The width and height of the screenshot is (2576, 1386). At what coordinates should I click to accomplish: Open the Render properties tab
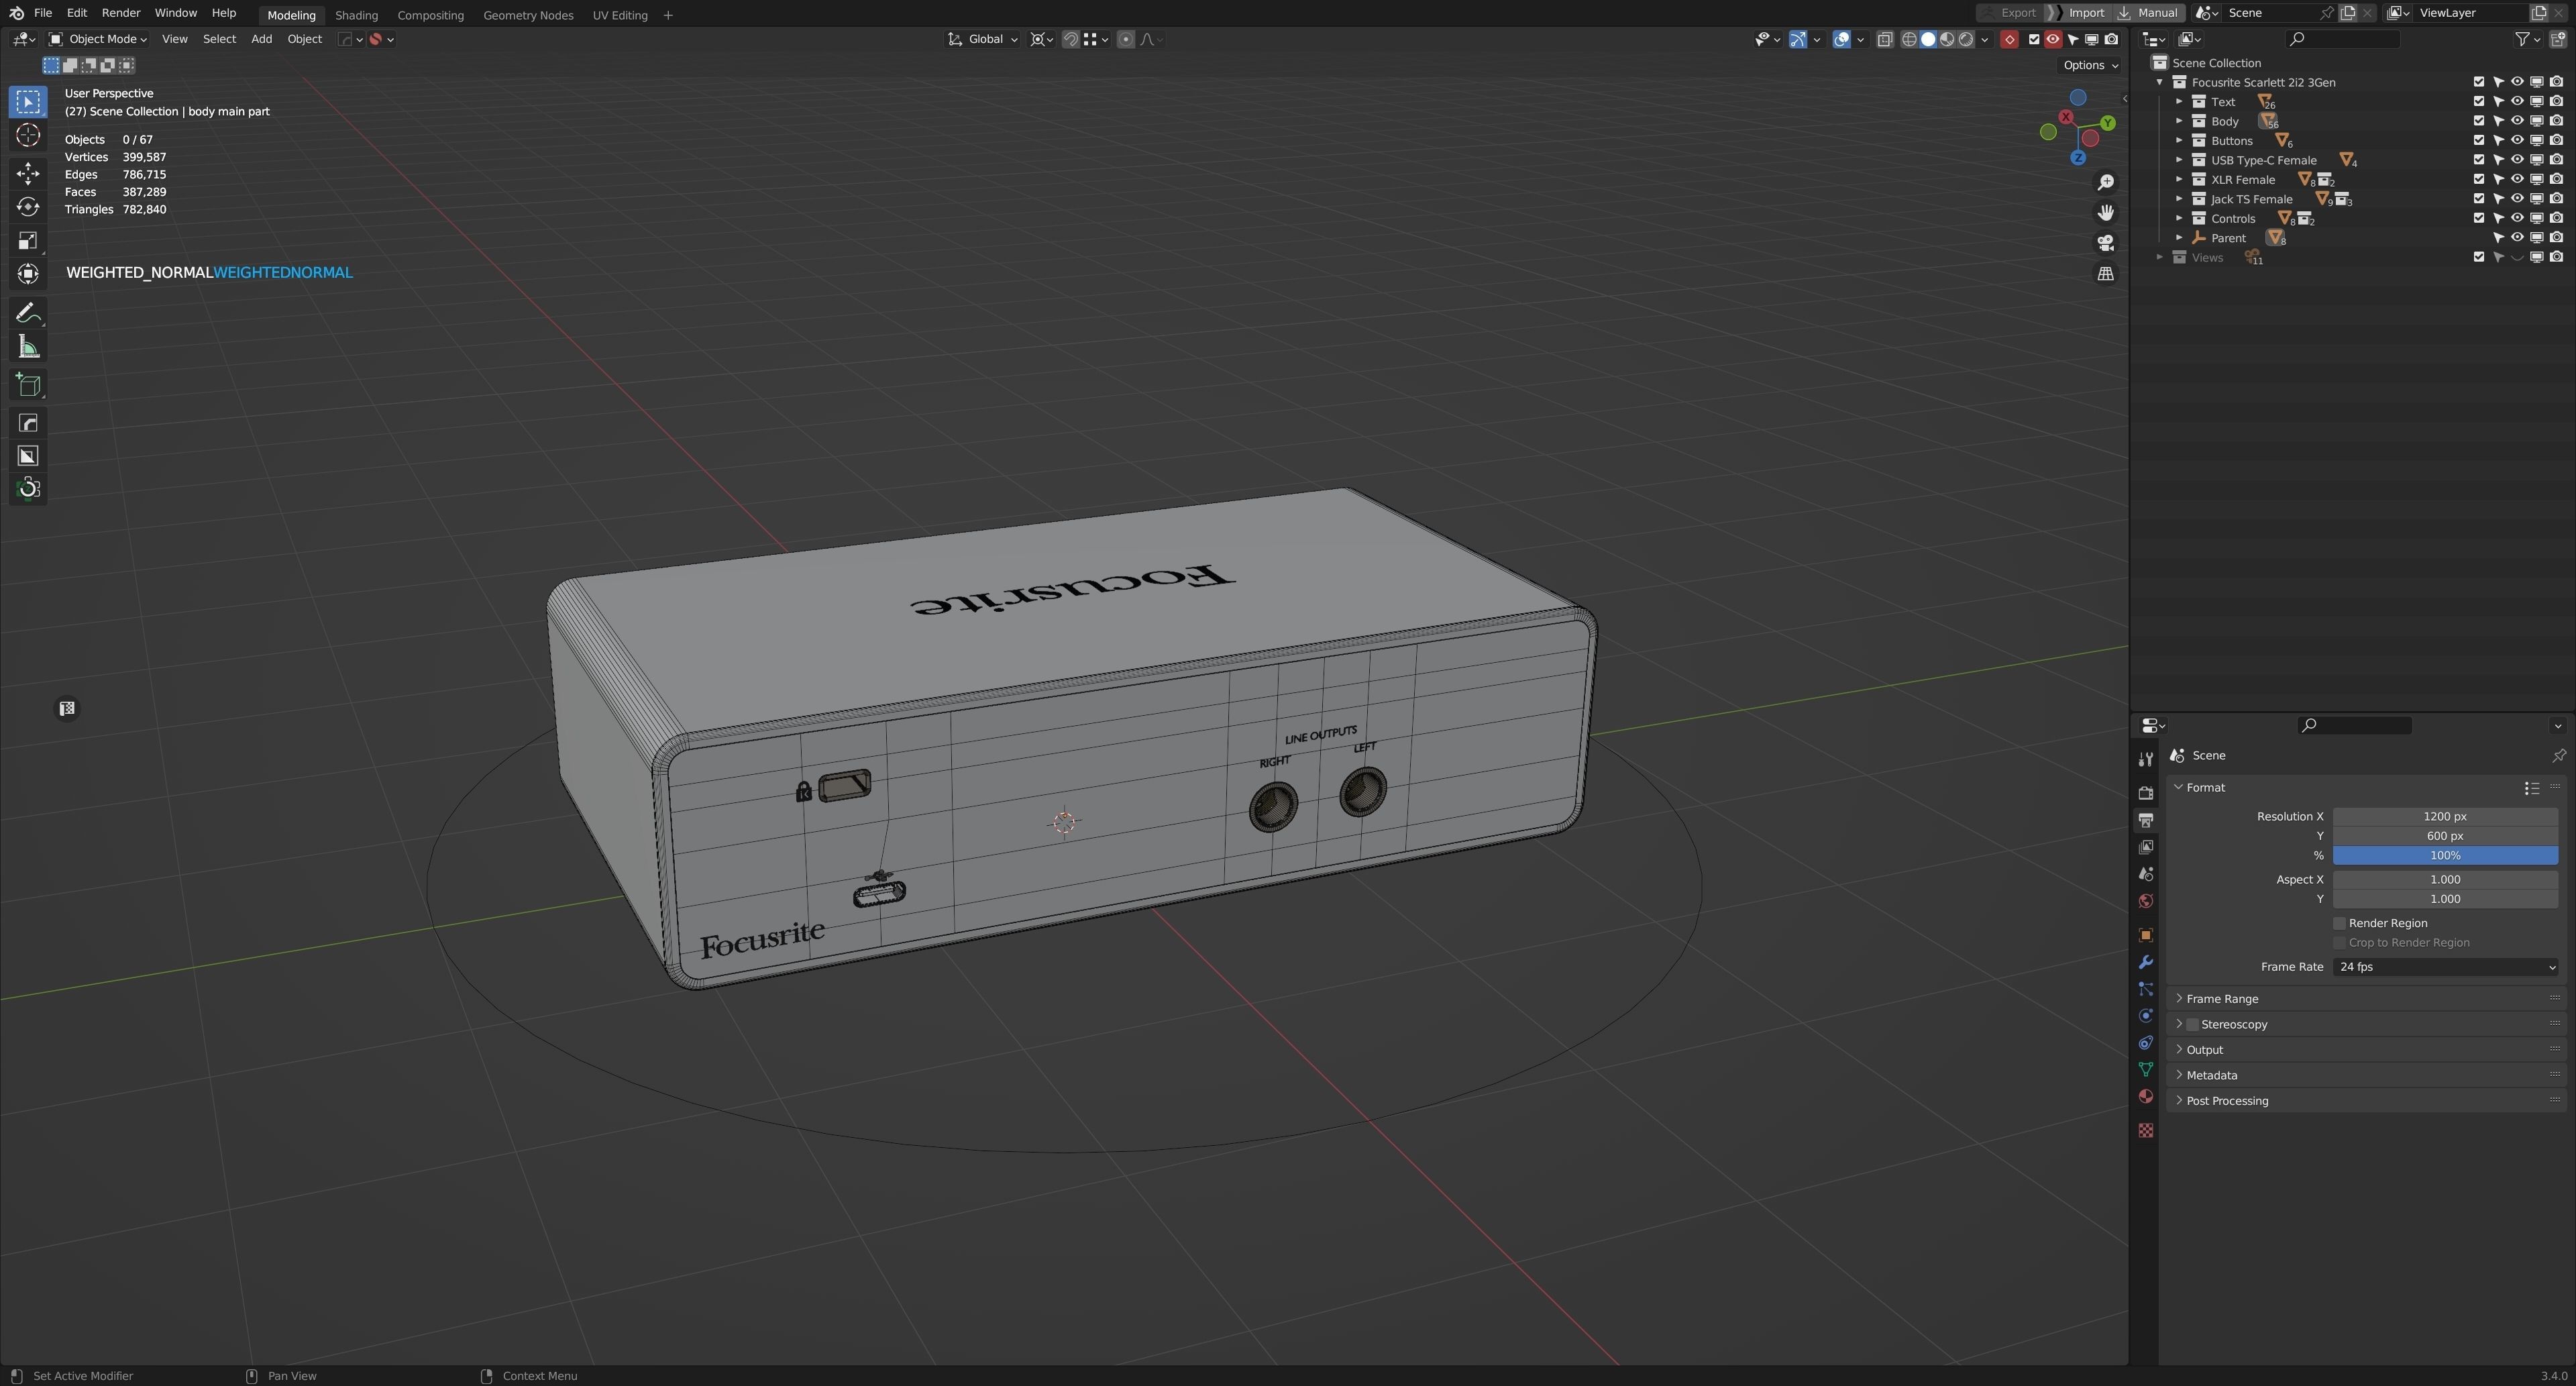2145,793
